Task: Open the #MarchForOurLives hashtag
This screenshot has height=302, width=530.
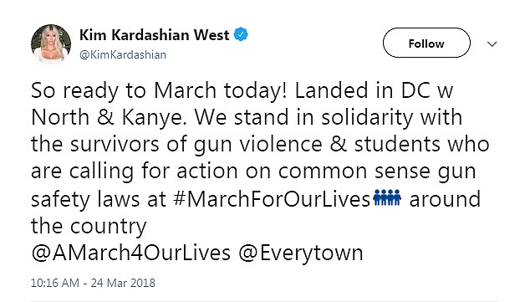Action: [x=272, y=199]
